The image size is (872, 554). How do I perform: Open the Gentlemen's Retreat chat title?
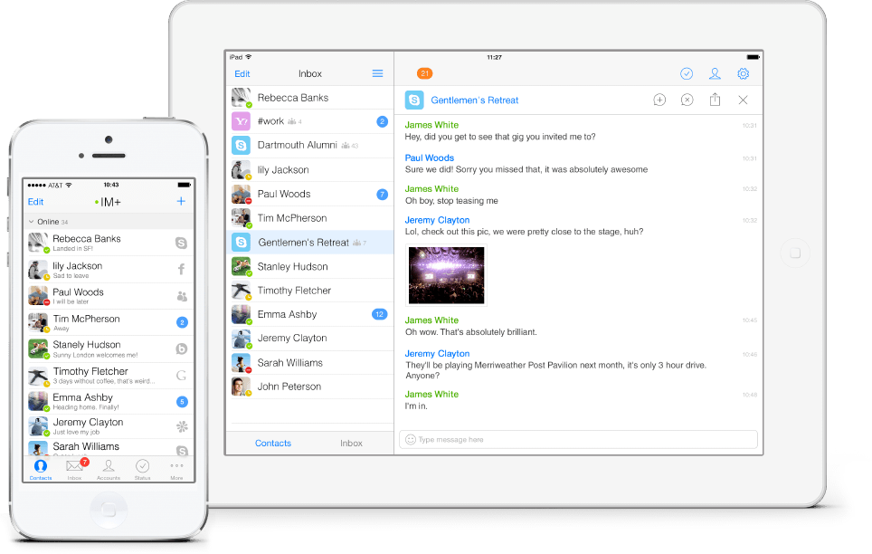pyautogui.click(x=474, y=100)
